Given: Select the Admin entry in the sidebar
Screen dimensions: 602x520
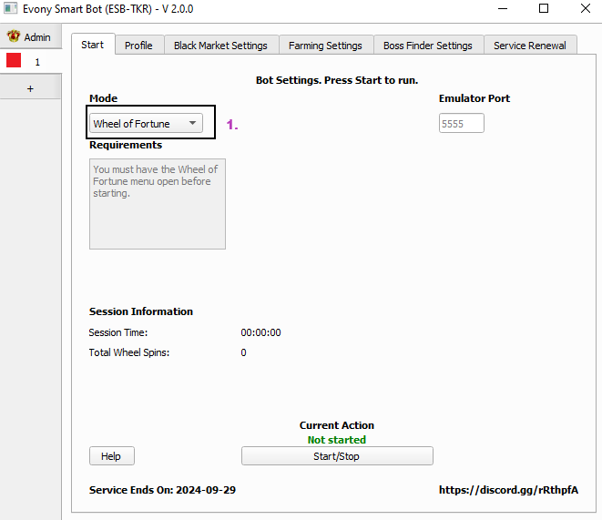Looking at the screenshot, I should click(30, 36).
